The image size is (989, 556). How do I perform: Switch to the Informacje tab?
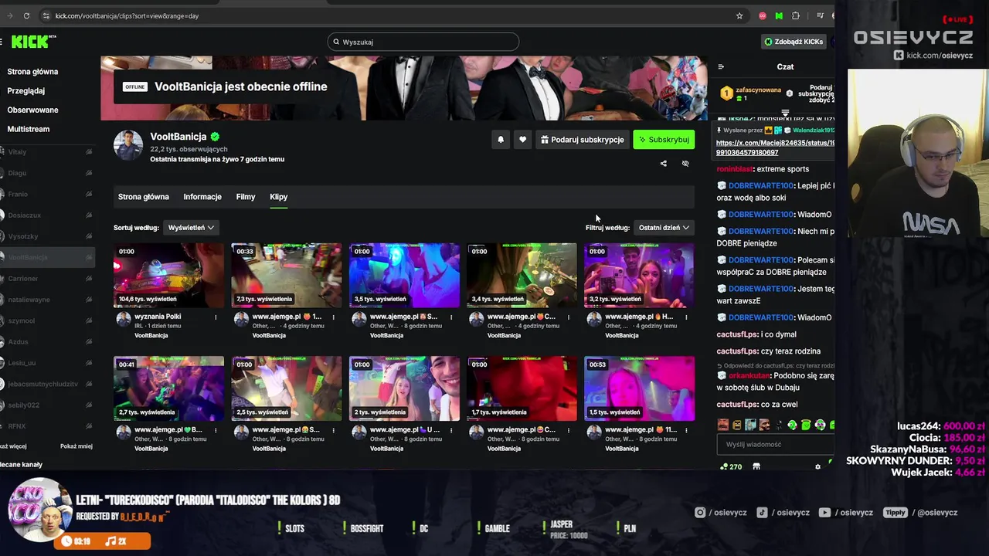pyautogui.click(x=202, y=197)
